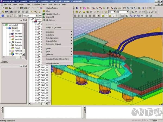Open the Draw menu
Screen dimensions: 163x122
pyautogui.click(x=28, y=4)
